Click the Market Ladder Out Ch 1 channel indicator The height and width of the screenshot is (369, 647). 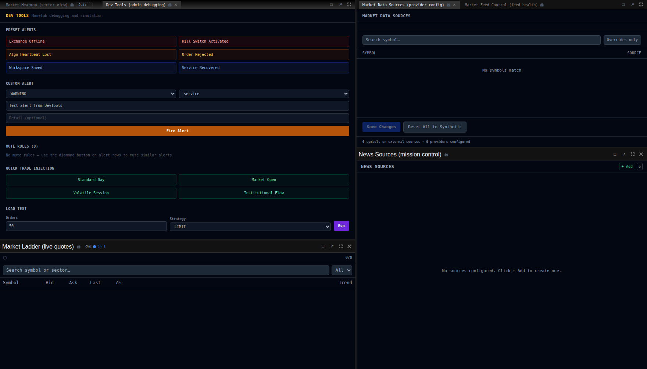tap(96, 246)
